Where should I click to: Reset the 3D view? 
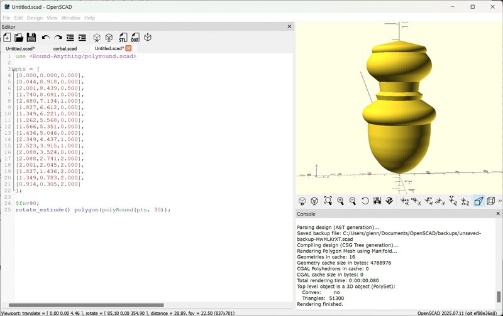pos(365,201)
